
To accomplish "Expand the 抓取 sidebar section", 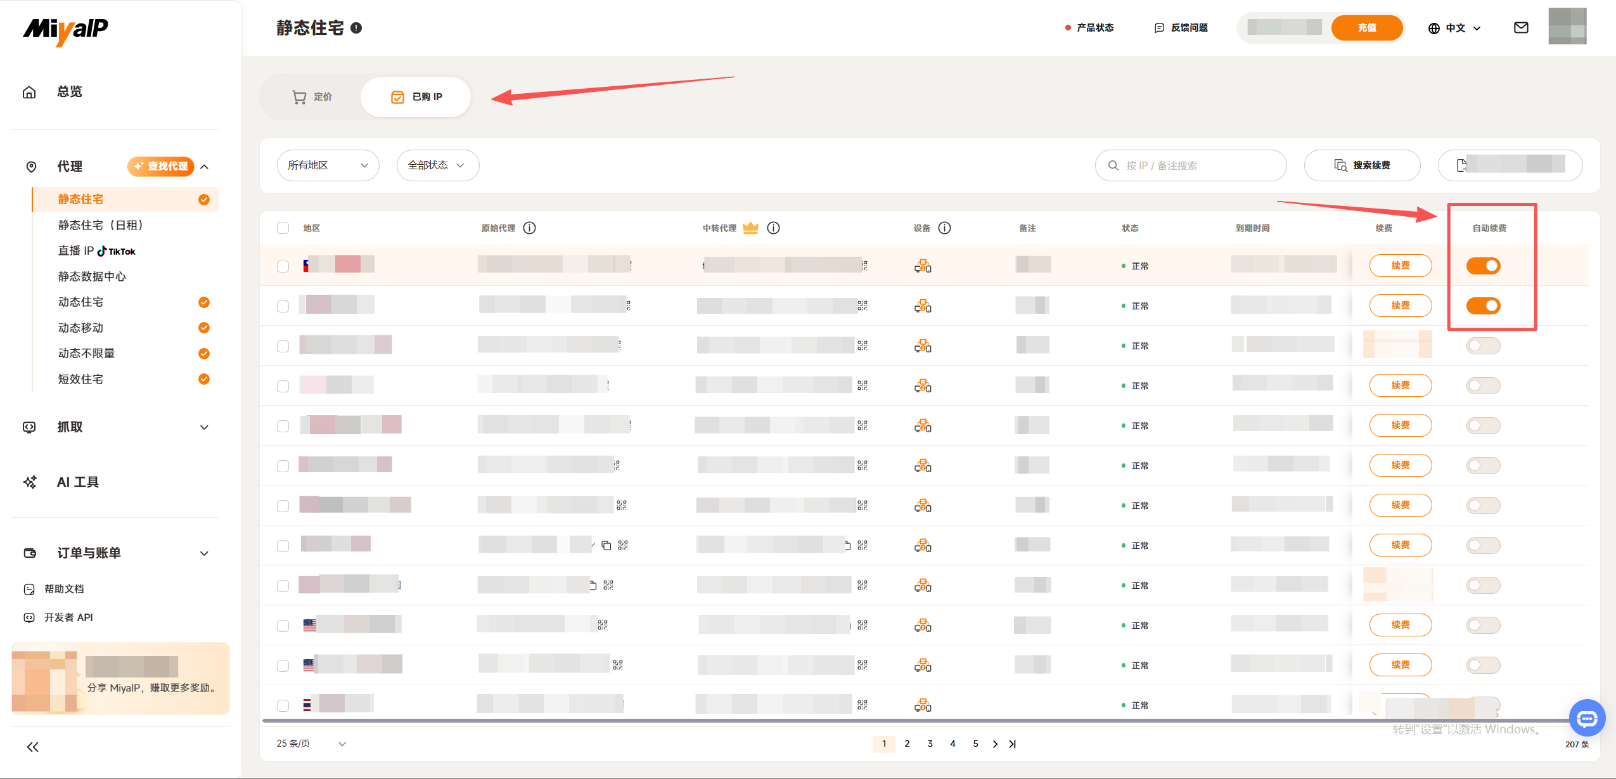I will click(x=117, y=427).
